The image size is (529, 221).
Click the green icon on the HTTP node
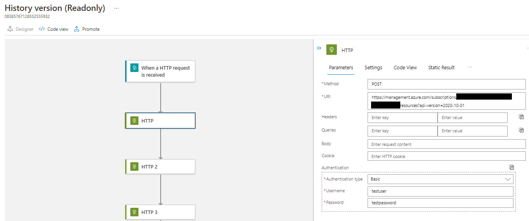click(134, 121)
